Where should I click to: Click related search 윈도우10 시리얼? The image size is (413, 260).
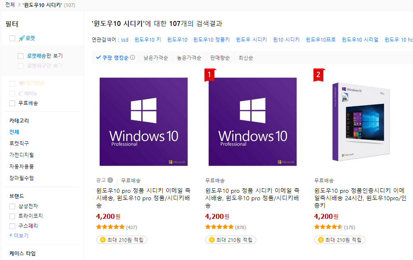click(x=360, y=40)
